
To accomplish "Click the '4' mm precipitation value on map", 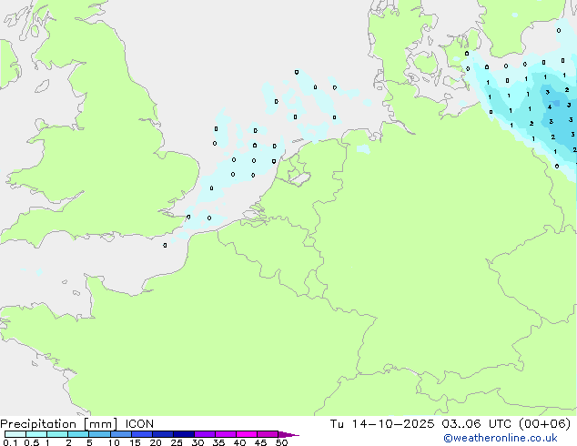I will pyautogui.click(x=550, y=107).
